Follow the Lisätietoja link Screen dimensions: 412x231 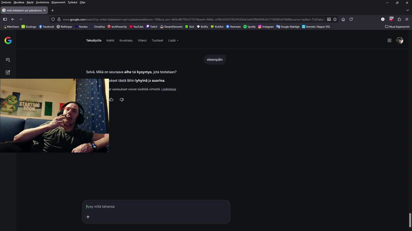coord(169,89)
